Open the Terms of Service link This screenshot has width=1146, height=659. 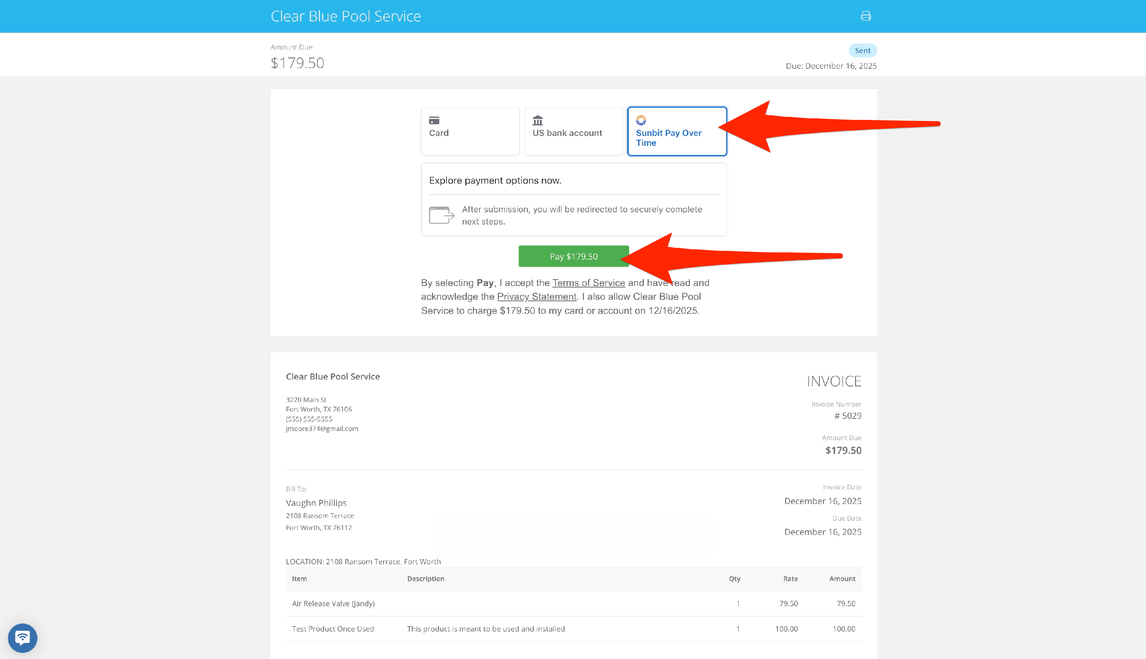coord(588,283)
